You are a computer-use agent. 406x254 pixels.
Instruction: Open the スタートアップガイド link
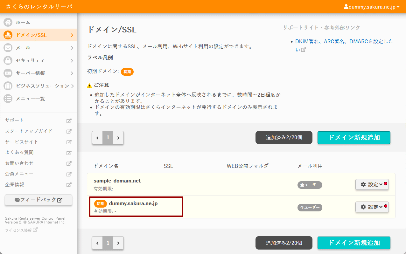click(x=29, y=131)
